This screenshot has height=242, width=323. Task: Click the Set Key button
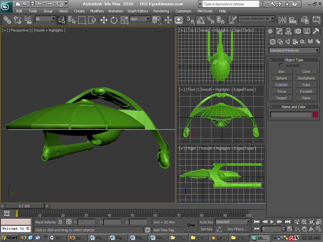point(206,229)
